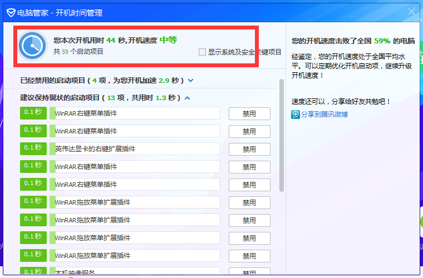Open the 分享到腾讯微博 link
The width and height of the screenshot is (423, 278).
[324, 115]
